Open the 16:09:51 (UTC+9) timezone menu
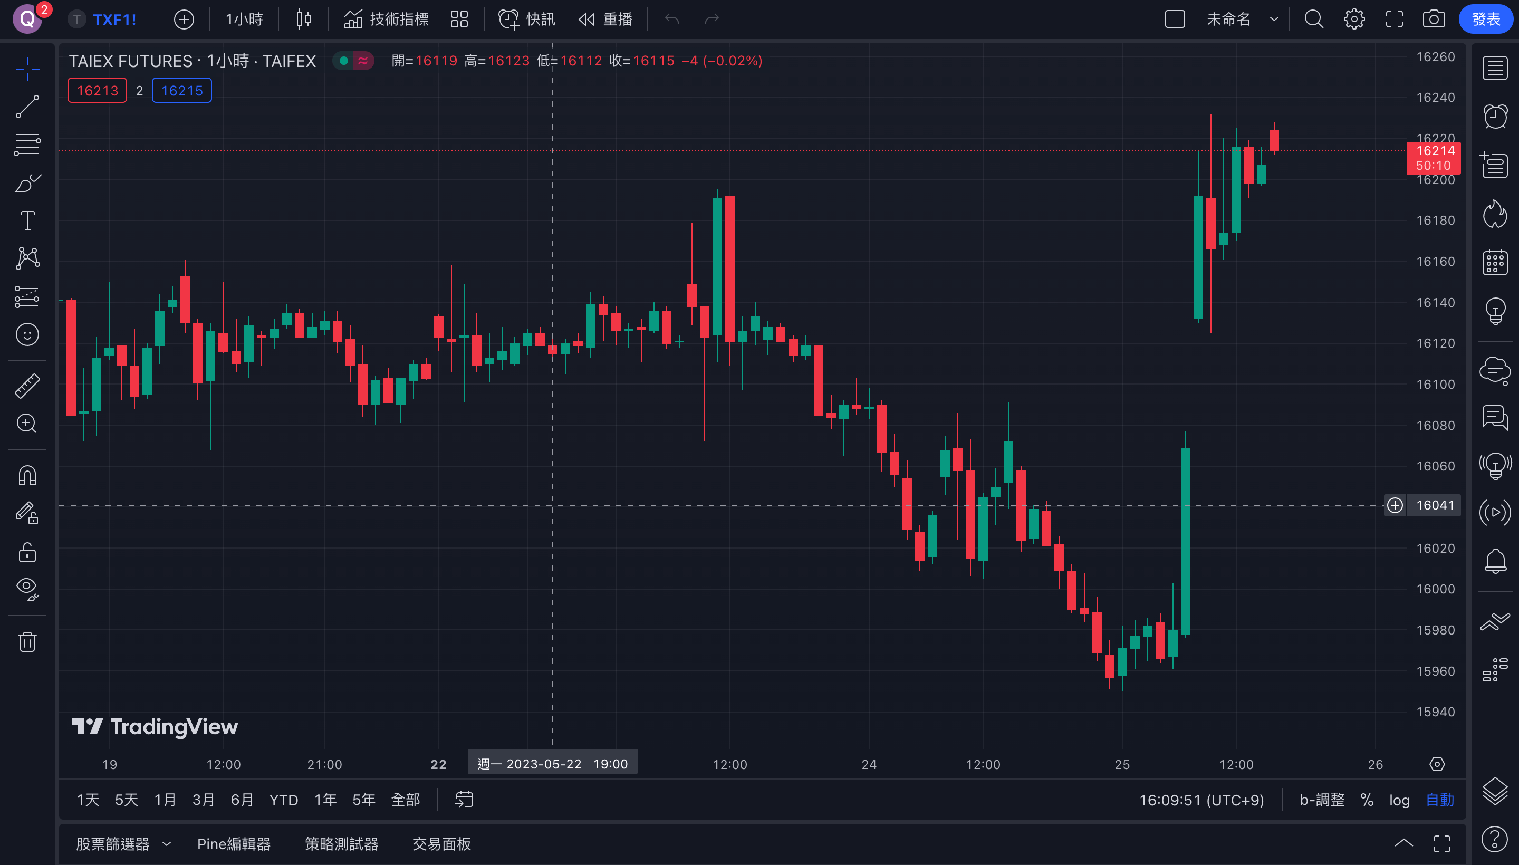Image resolution: width=1519 pixels, height=865 pixels. 1202,800
